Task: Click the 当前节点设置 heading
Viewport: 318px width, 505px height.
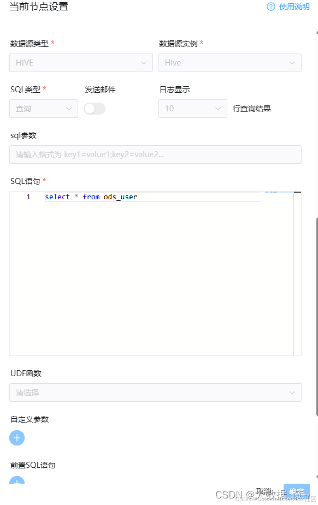Action: click(x=39, y=7)
